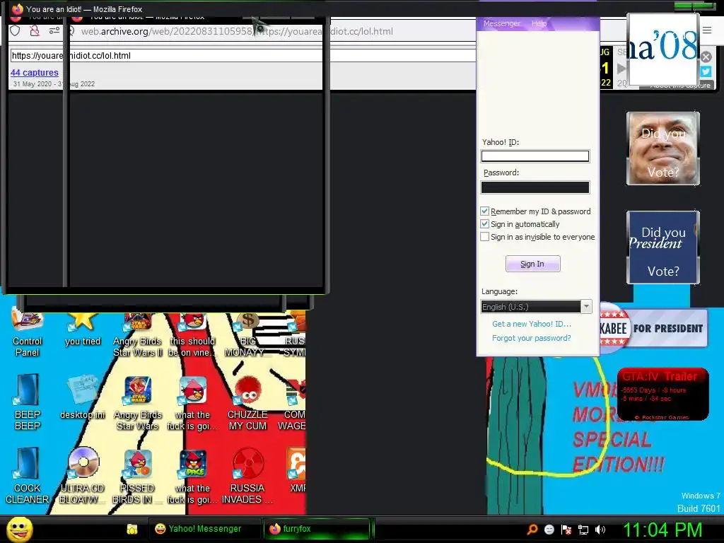The width and height of the screenshot is (724, 543).
Task: Click the Firefox permissions sliders icon
Action: coord(54,31)
